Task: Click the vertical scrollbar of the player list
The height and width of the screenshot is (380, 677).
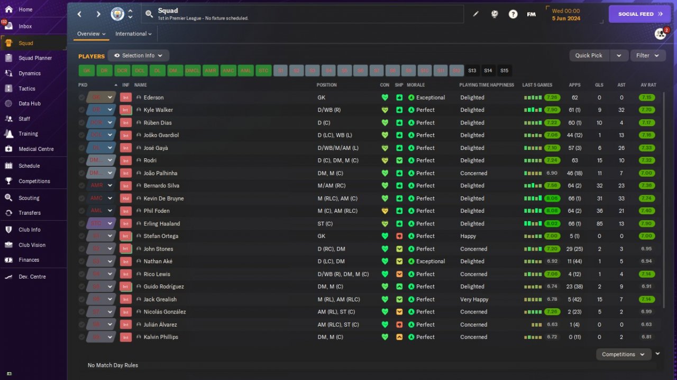Action: (x=664, y=201)
